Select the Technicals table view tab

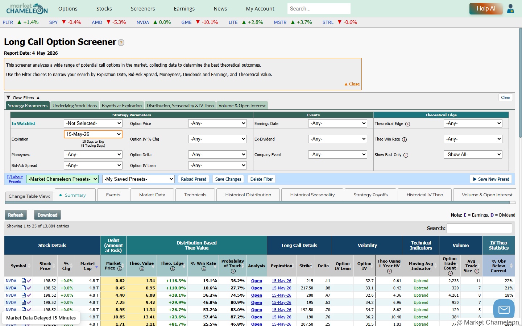[x=195, y=195]
